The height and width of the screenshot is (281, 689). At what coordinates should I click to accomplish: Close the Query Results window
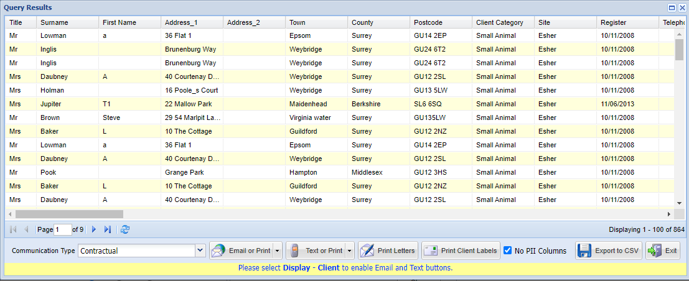tap(682, 7)
